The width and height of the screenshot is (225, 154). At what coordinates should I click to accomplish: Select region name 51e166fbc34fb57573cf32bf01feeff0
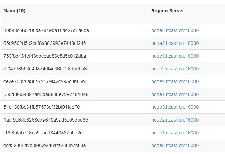point(42,107)
